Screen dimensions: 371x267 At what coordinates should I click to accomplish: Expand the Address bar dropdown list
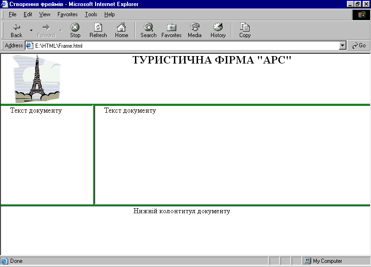342,45
